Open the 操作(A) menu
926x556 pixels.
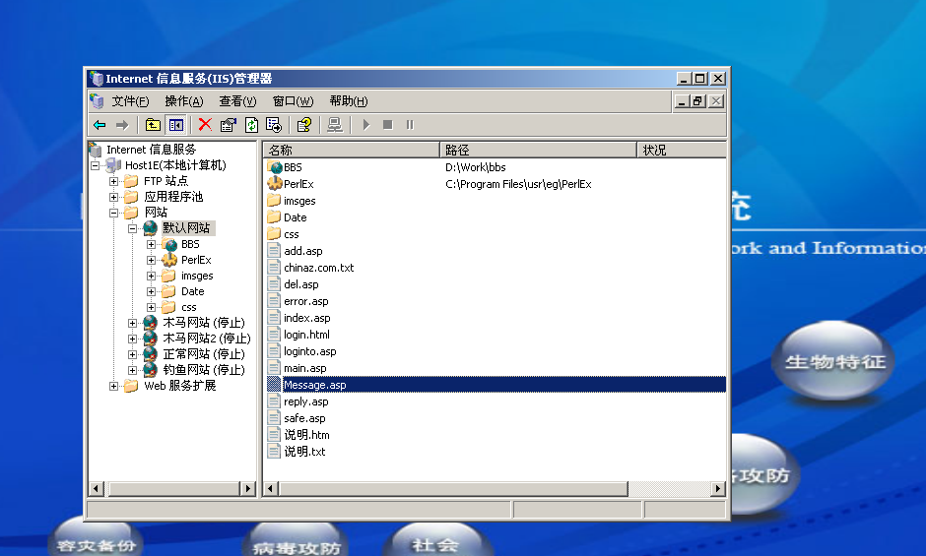coord(184,101)
